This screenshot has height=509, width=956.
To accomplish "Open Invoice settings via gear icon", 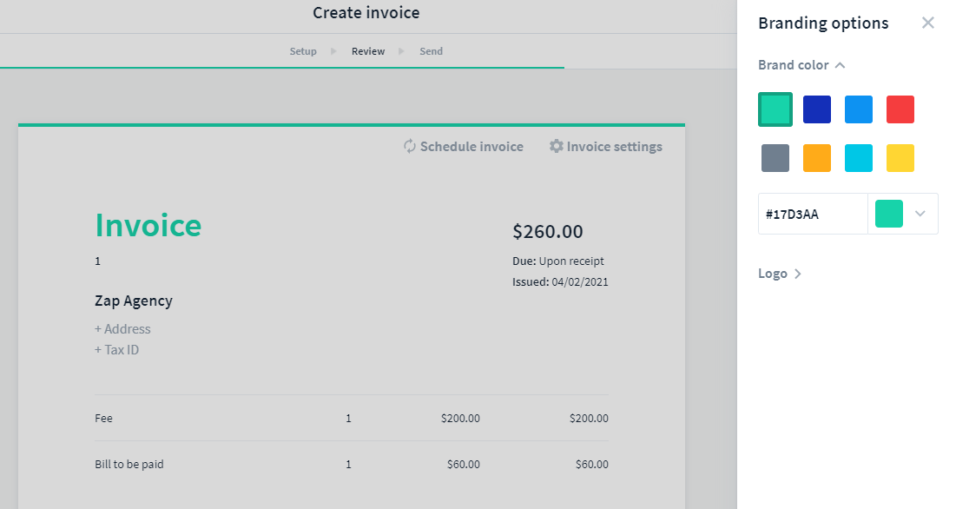I will (x=557, y=146).
